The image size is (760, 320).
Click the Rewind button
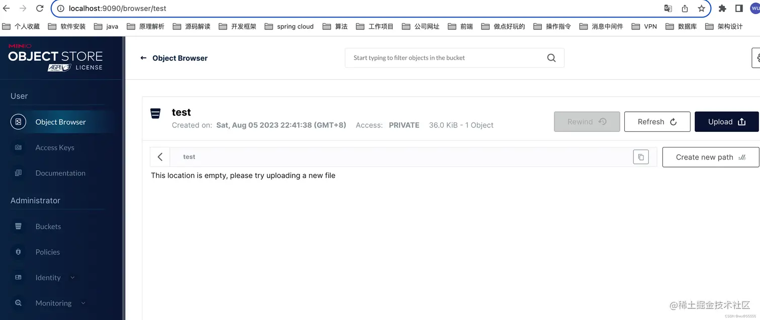pos(587,122)
